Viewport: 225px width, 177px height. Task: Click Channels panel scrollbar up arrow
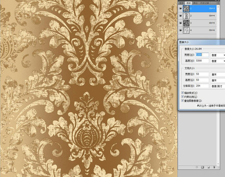point(218,7)
